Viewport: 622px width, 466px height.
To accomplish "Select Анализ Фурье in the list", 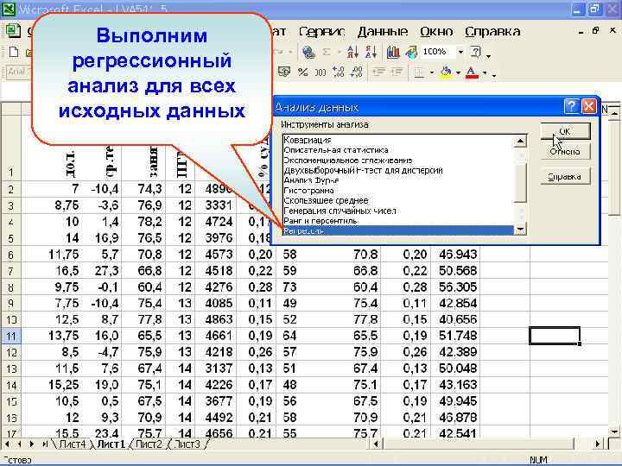I will pos(397,180).
